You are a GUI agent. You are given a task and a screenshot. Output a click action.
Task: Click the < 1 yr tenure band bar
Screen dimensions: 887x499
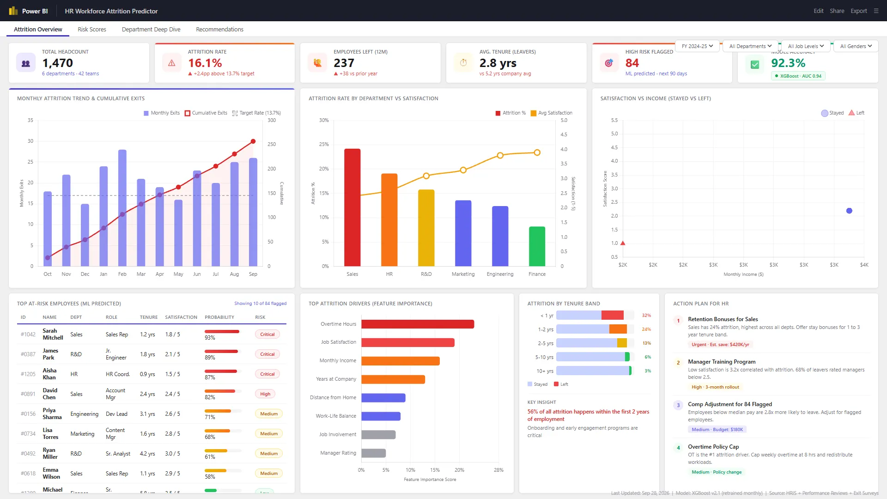[595, 315]
